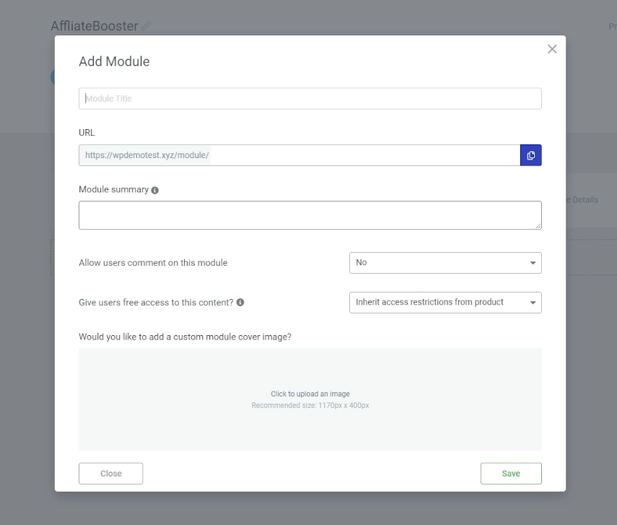
Task: Click to upload a module cover image
Action: tap(310, 399)
